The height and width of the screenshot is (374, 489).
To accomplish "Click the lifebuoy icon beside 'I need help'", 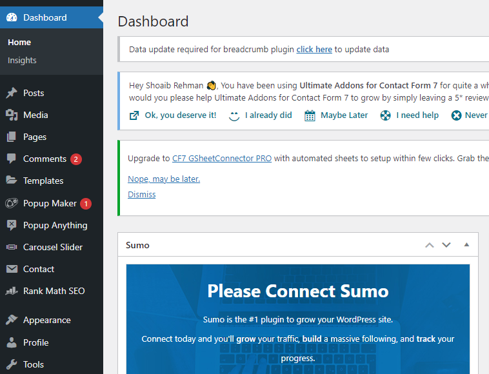I will pos(386,115).
